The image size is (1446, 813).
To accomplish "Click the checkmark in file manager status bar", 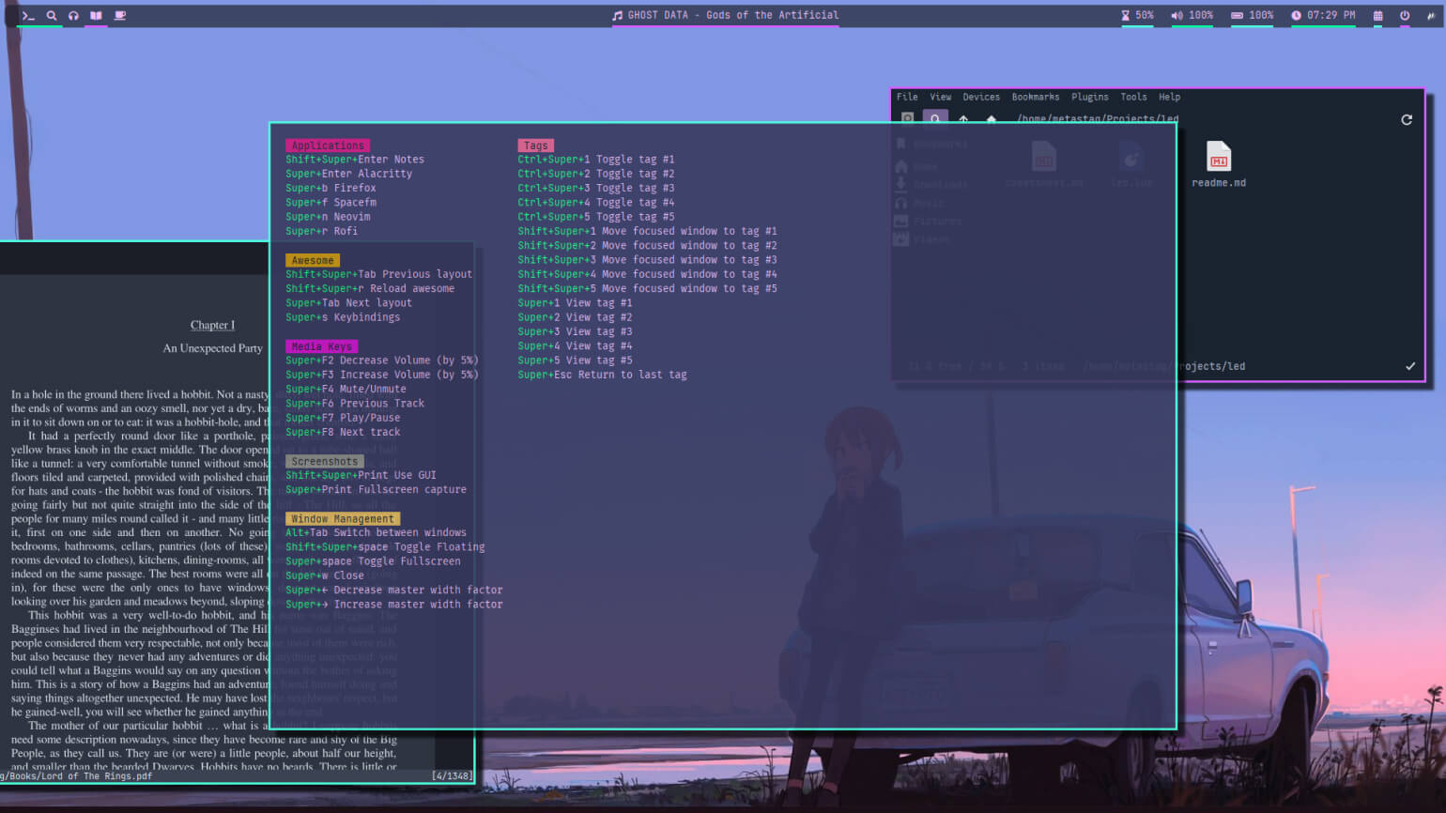I will (x=1409, y=366).
